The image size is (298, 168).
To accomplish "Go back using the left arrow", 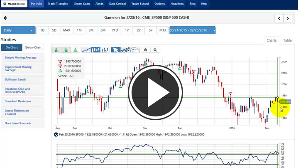I will 5,18.
